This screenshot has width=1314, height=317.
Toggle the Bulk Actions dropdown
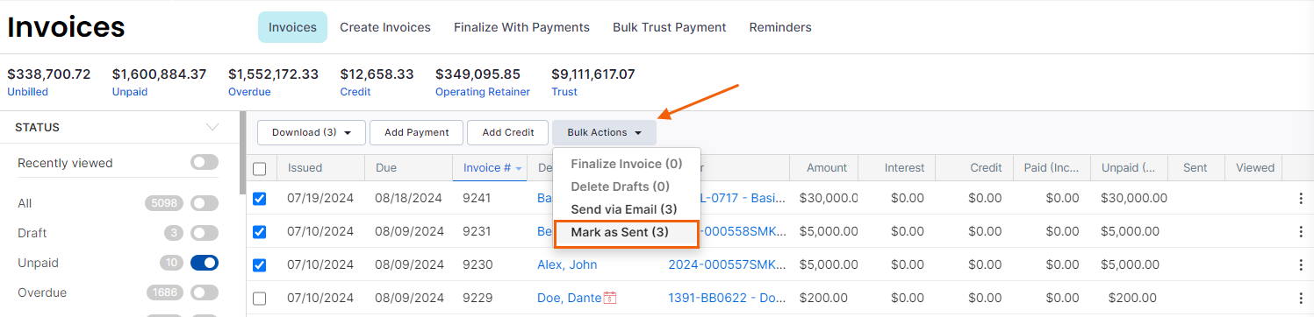click(604, 132)
